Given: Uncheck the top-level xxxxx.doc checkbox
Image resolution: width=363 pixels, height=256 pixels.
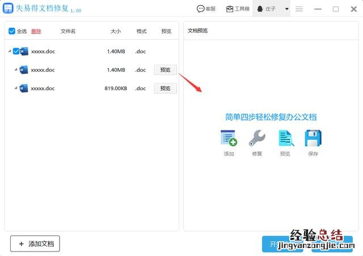Looking at the screenshot, I should 16,52.
